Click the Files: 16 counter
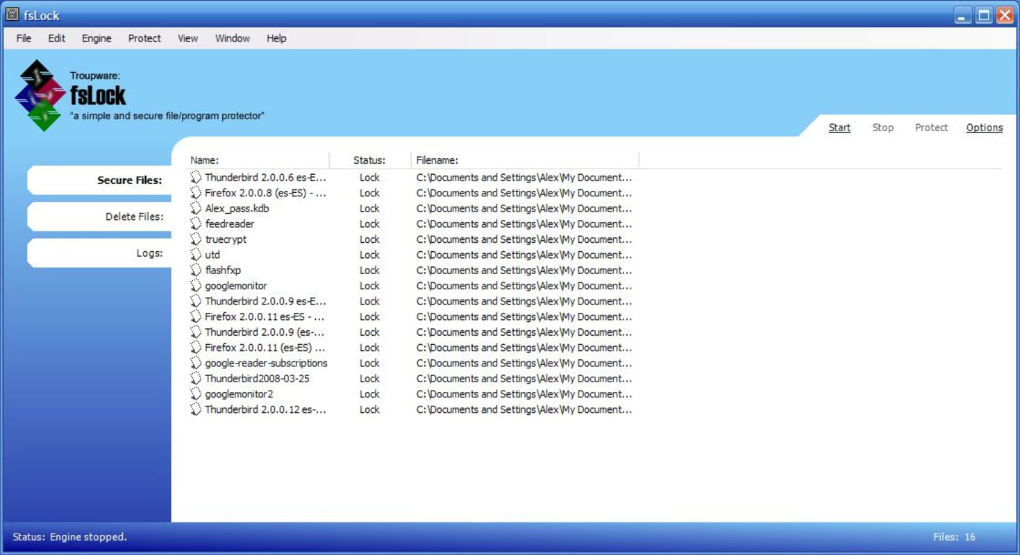Viewport: 1020px width, 555px height. [954, 537]
